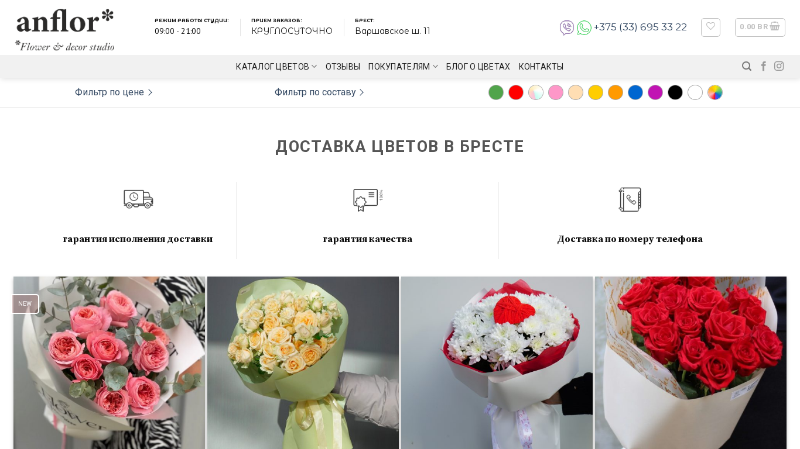Visit the Facebook page icon
Screen dimensions: 800x449
click(764, 66)
